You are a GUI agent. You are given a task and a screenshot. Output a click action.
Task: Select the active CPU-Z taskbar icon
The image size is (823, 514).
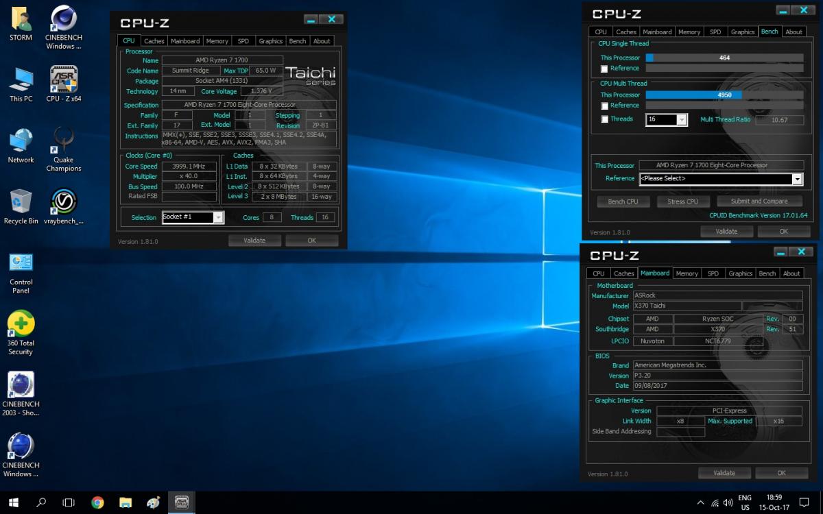tap(182, 502)
